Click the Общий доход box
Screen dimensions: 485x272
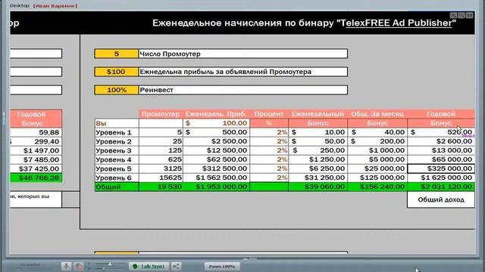[x=441, y=199]
